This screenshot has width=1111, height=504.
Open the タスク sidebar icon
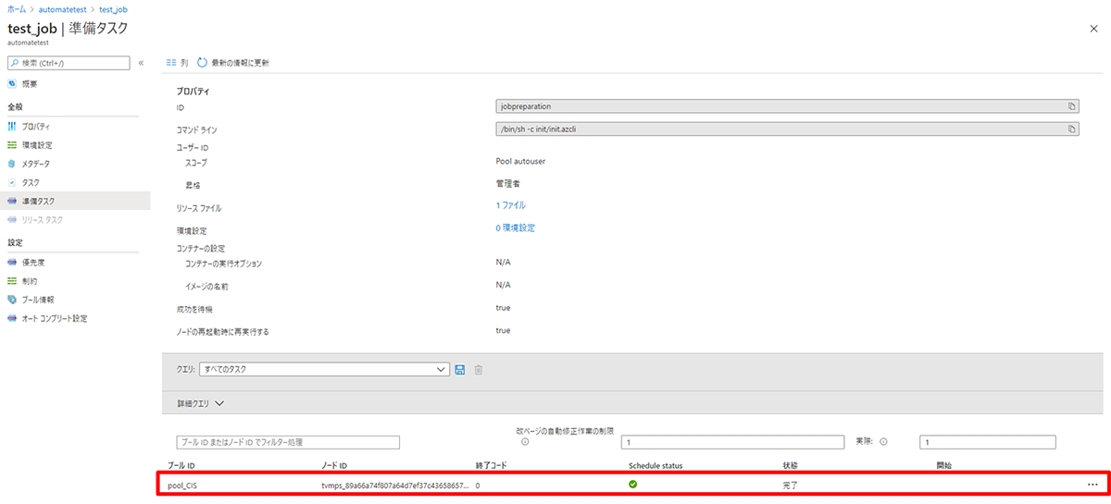(12, 182)
